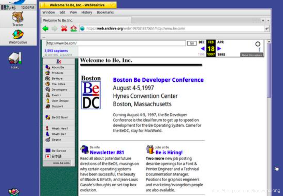The image size is (283, 196).
Task: Open the tab list dropdown arrow
Action: 268,20
